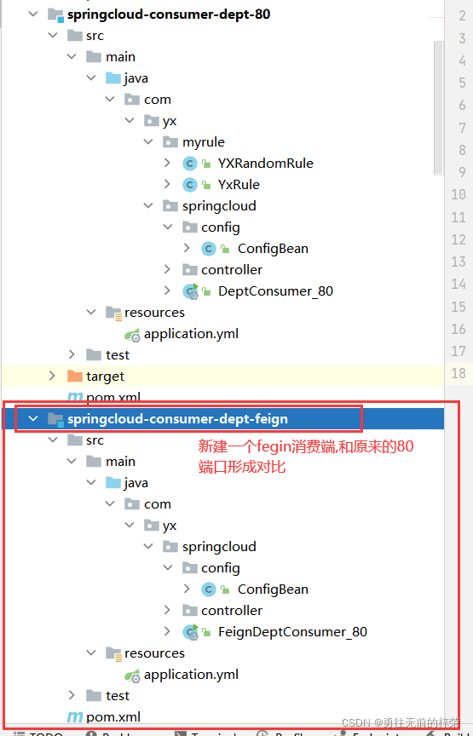Click the Maven pom.xml icon in the feign module

point(75,717)
